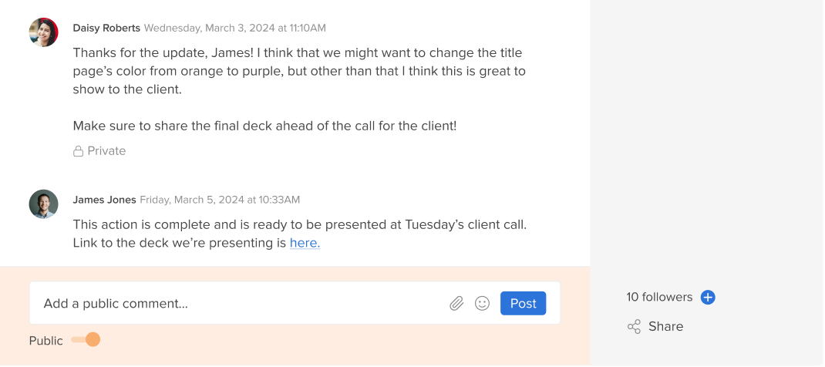This screenshot has width=825, height=367.
Task: Click the Private label under Daisy's comment
Action: (x=106, y=151)
